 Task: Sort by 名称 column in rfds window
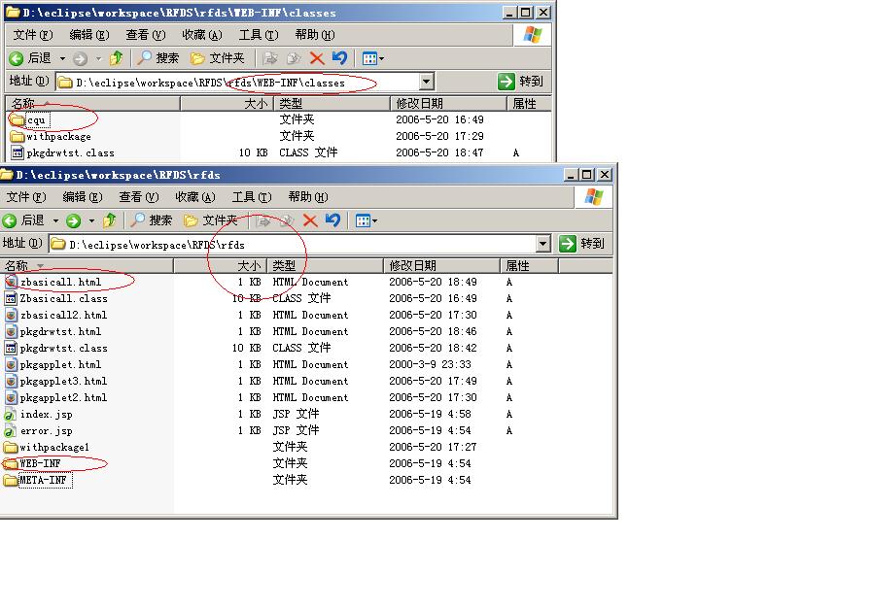(x=87, y=265)
